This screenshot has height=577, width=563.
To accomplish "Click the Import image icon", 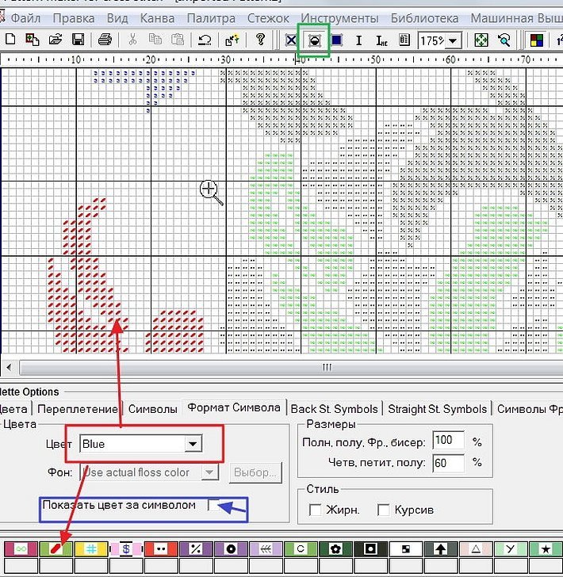I will (x=33, y=40).
